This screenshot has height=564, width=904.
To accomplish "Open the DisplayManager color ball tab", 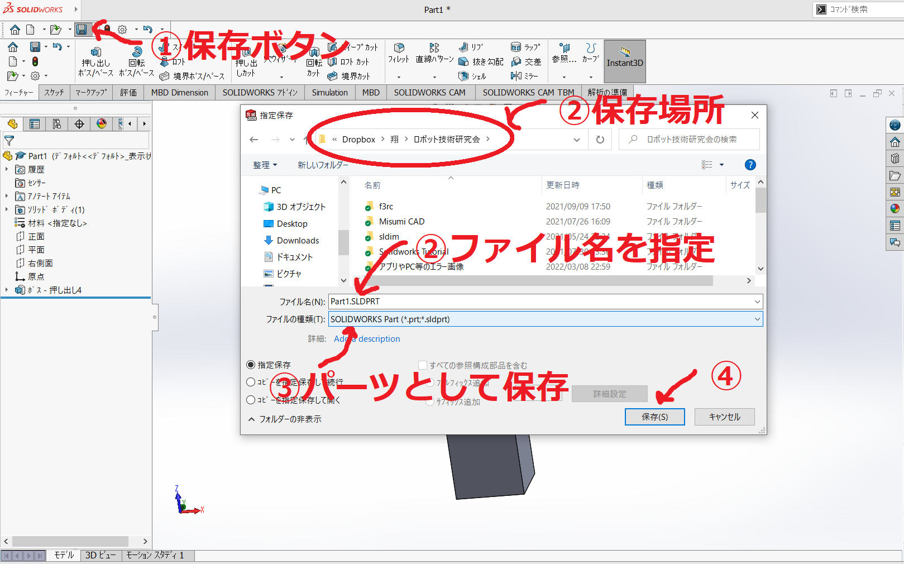I will (102, 124).
